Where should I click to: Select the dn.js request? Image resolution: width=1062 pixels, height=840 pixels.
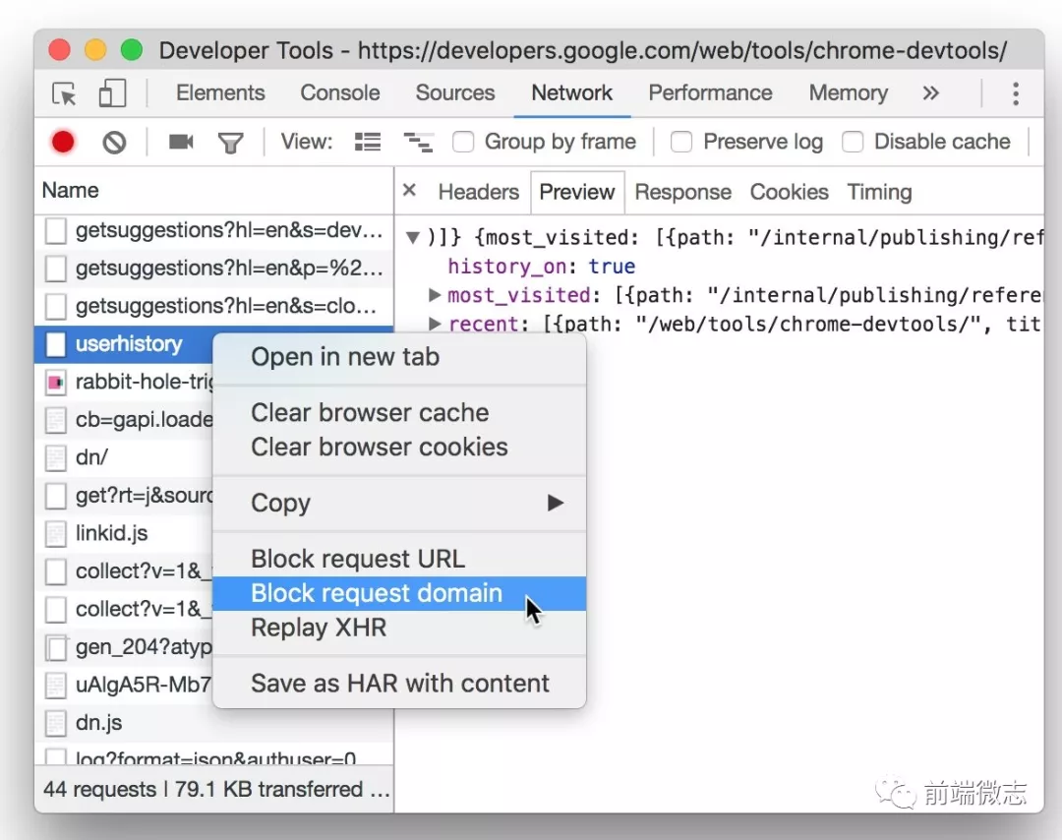pyautogui.click(x=214, y=724)
